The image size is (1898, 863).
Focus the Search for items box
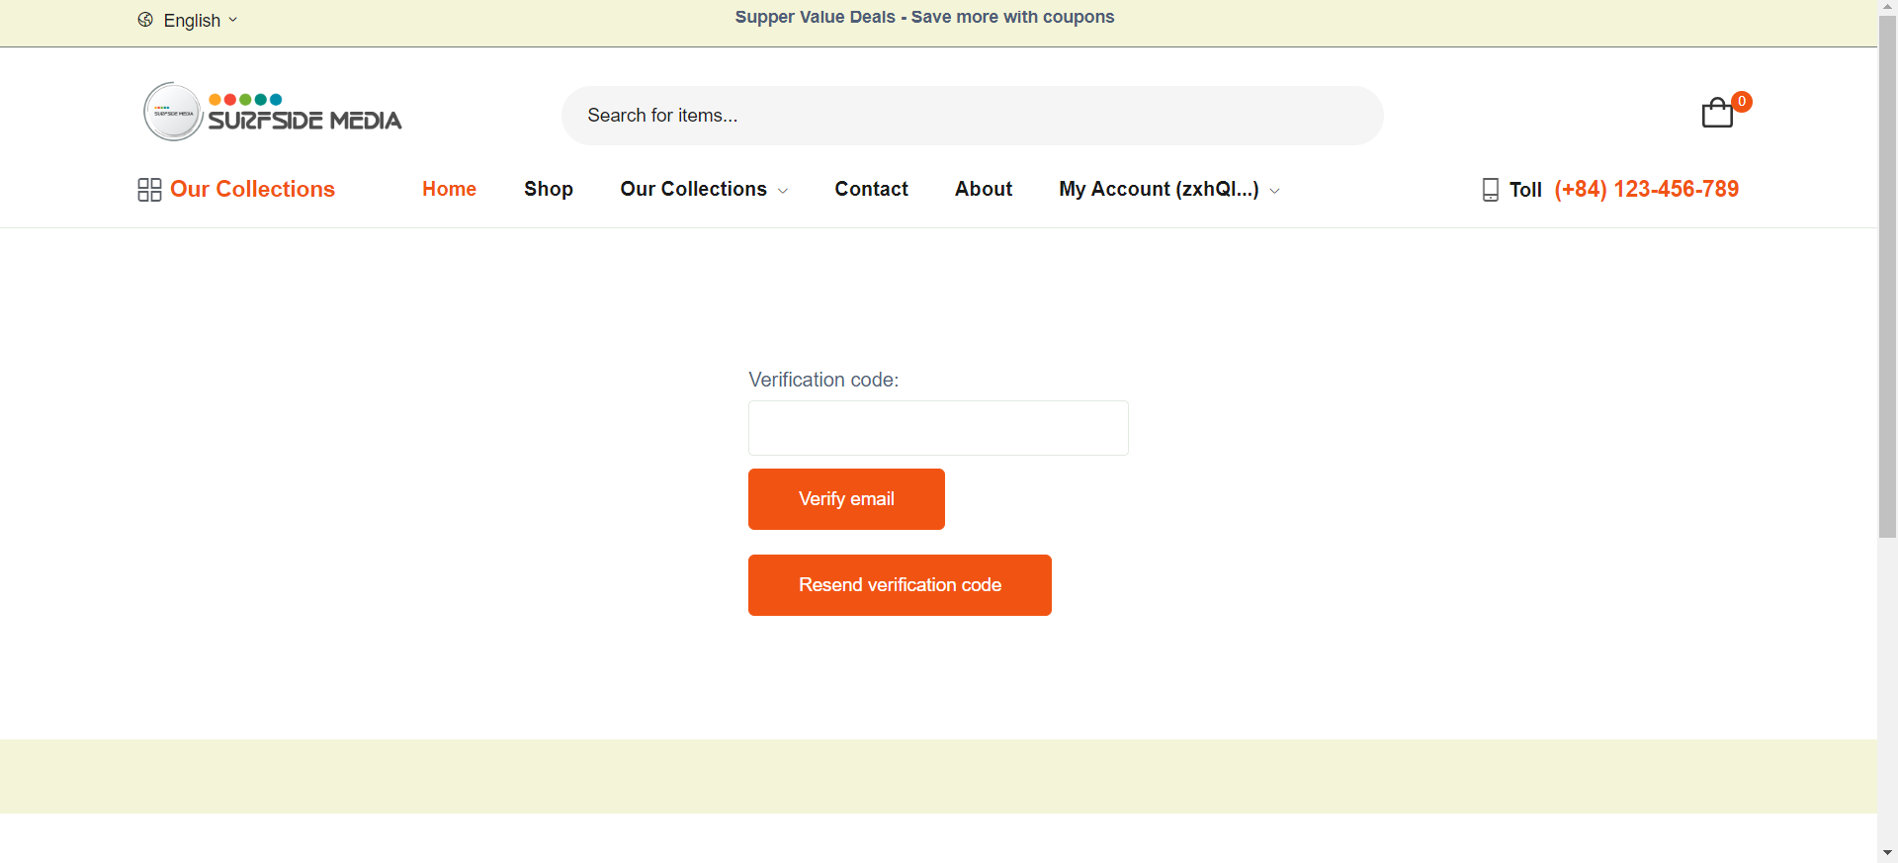972,116
